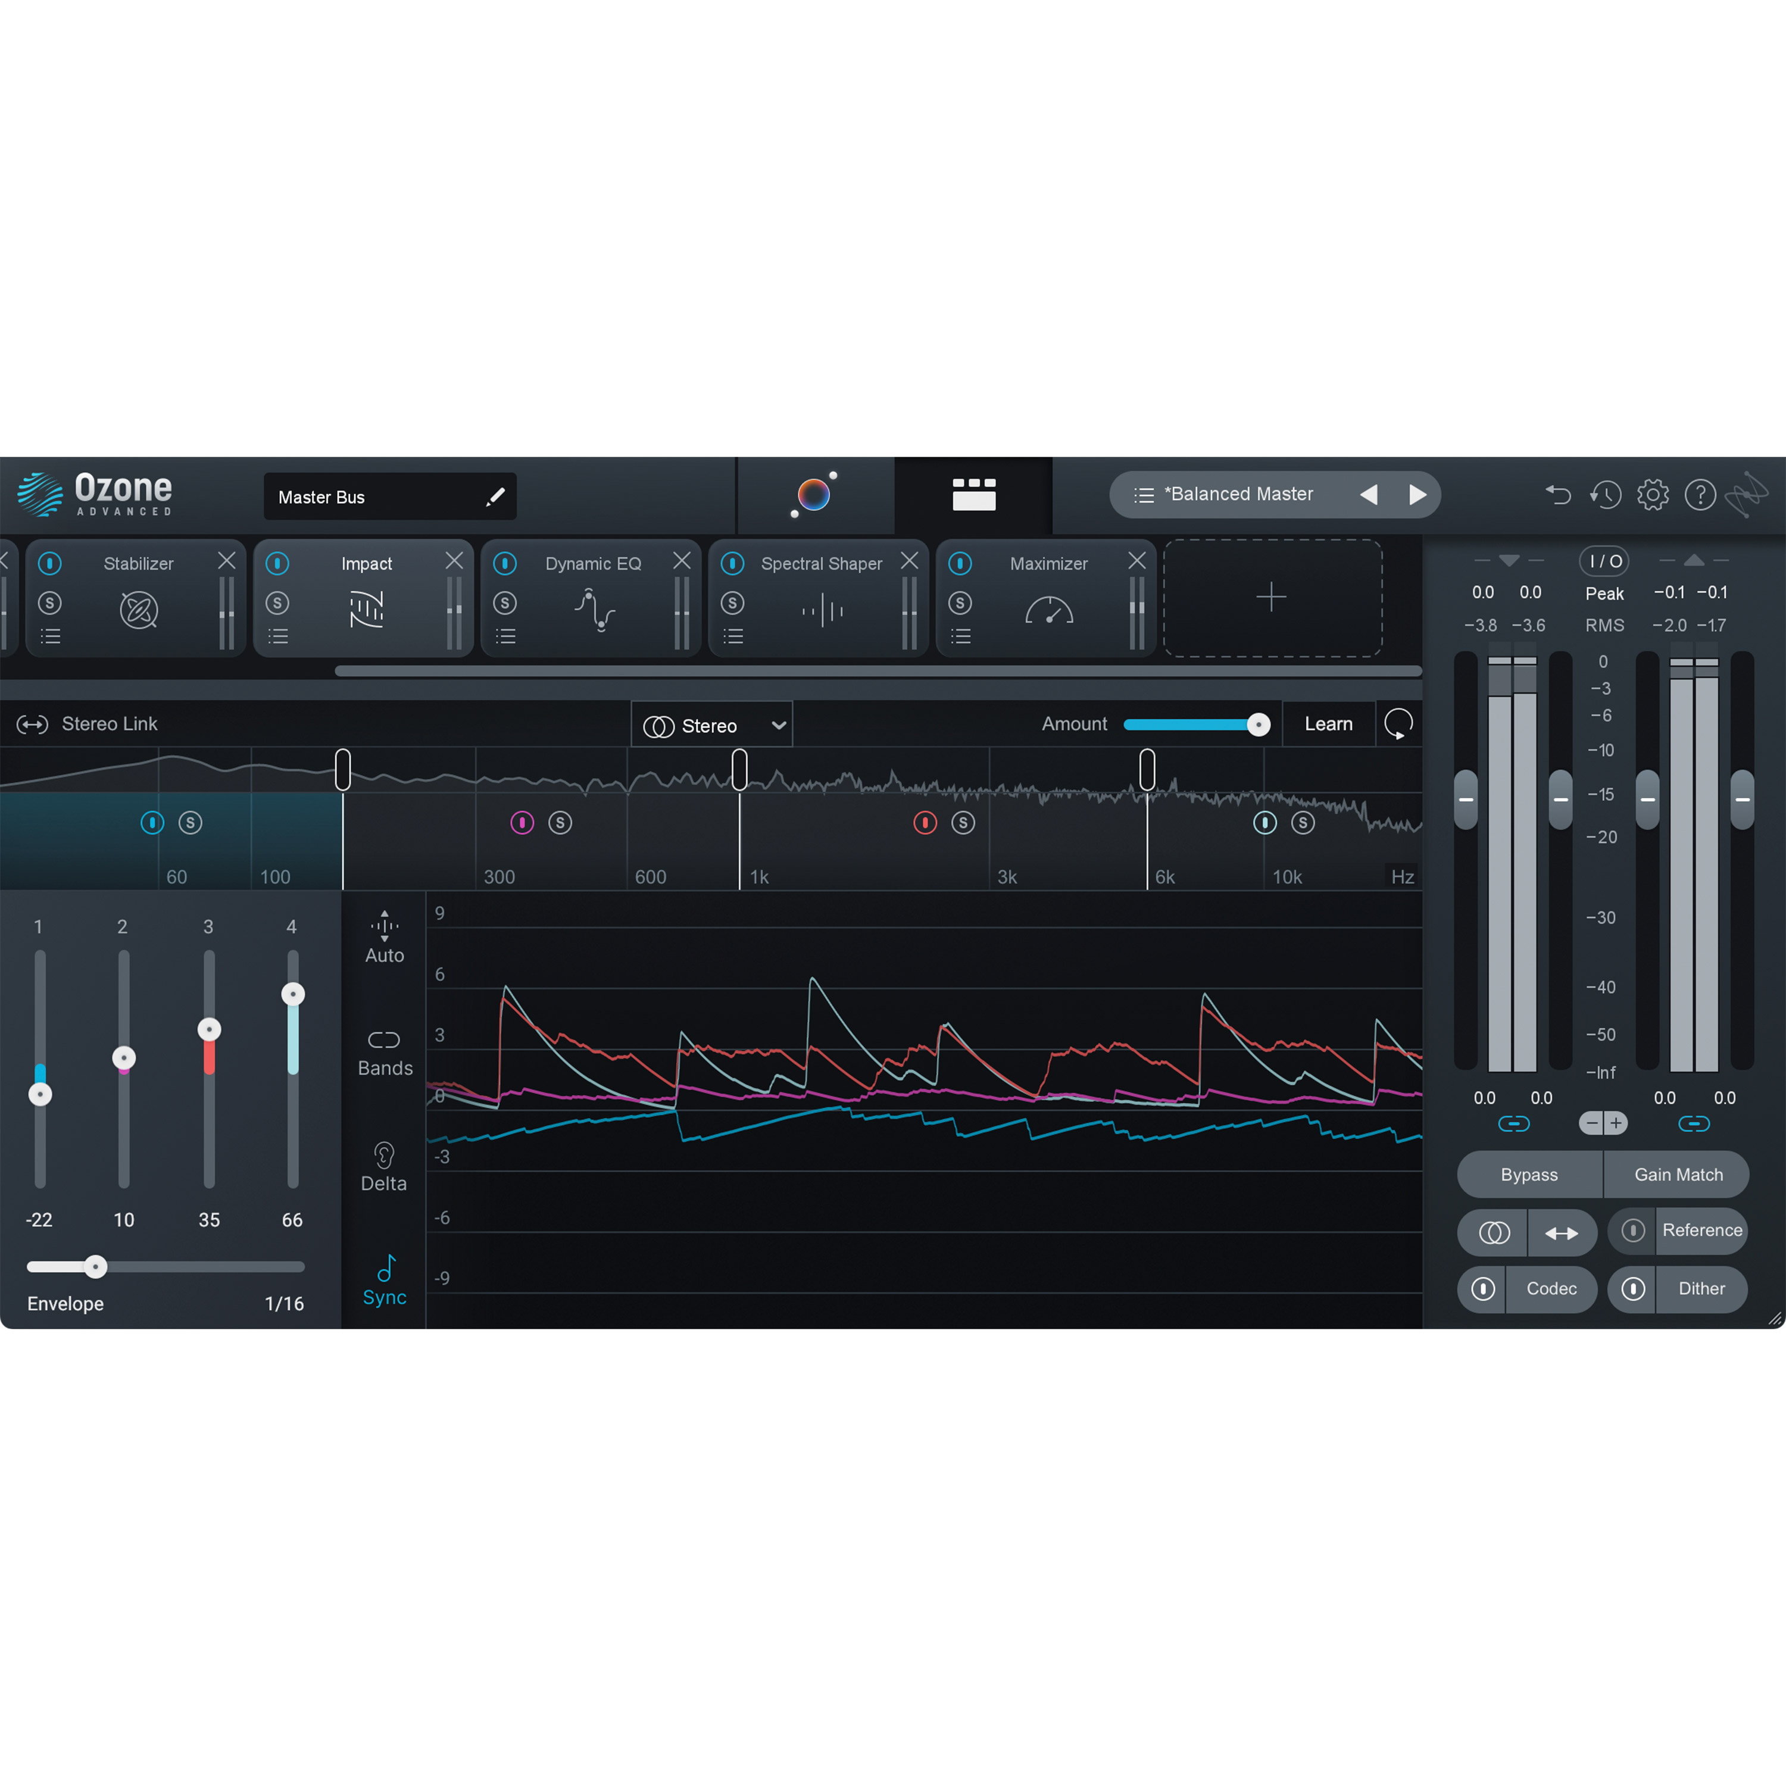Open the Bands view icon

[385, 1039]
